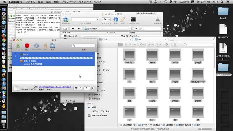233x131 pixels.
Task: Close the iOS 7 Finder tab
Action: 130,39
